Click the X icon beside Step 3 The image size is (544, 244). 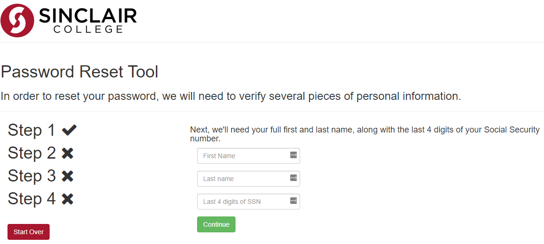click(67, 176)
